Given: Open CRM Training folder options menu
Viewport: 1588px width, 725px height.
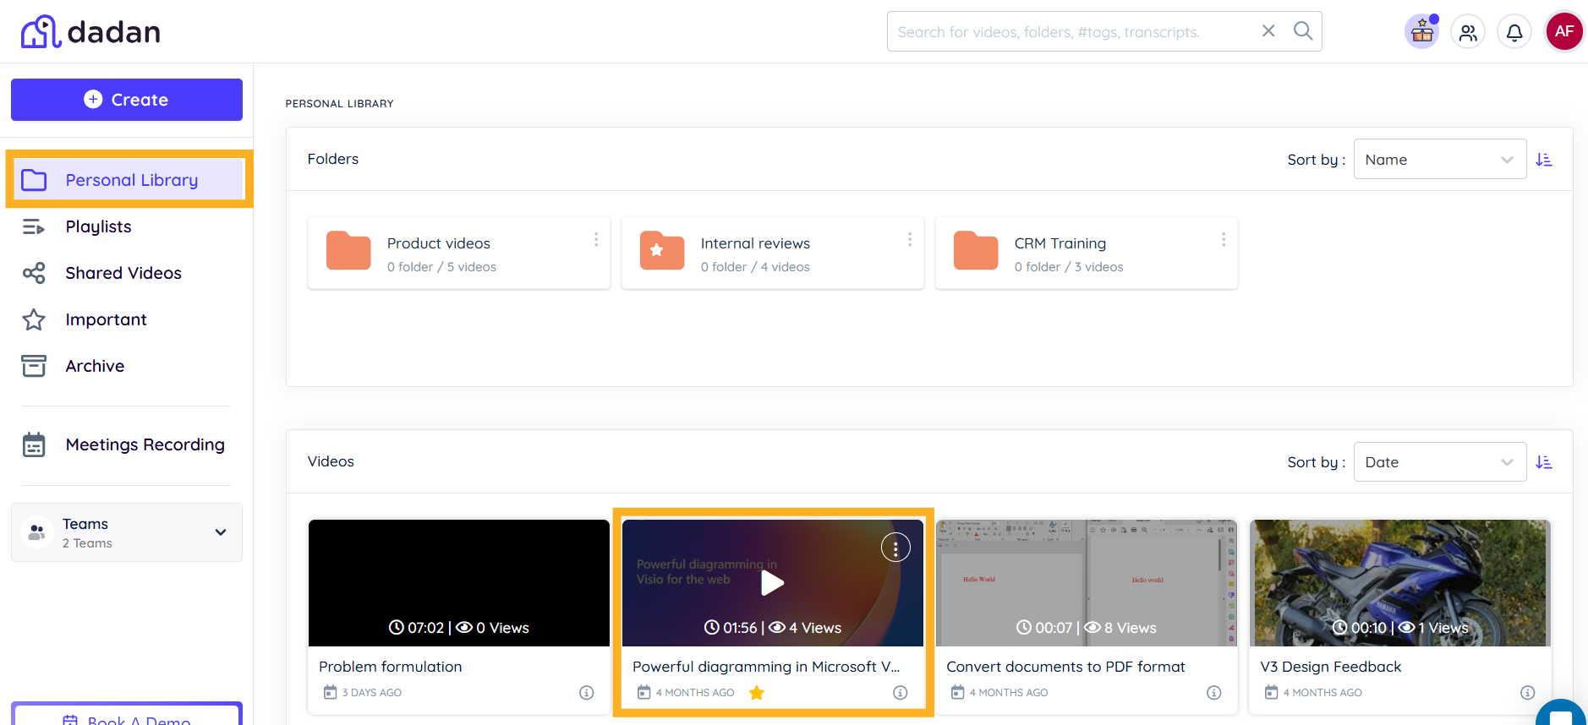Looking at the screenshot, I should (1224, 240).
